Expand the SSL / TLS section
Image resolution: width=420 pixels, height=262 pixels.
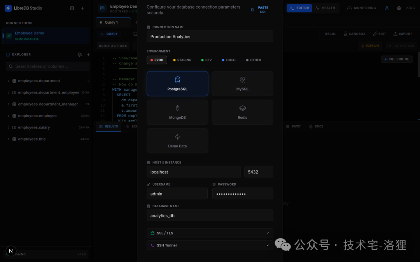pyautogui.click(x=210, y=233)
